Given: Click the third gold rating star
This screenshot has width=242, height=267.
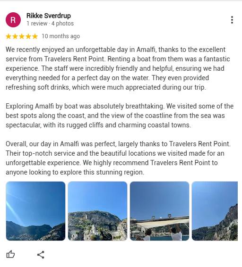Looking at the screenshot, I should pos(22,36).
